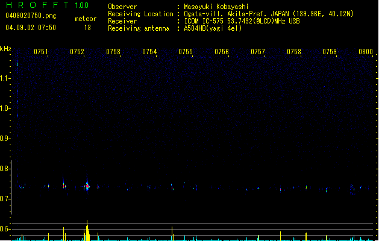Click the 0756 time axis marker

222,52
